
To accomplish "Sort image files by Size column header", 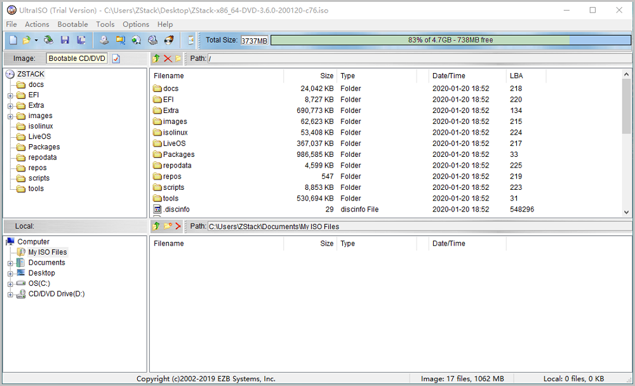I will 311,76.
